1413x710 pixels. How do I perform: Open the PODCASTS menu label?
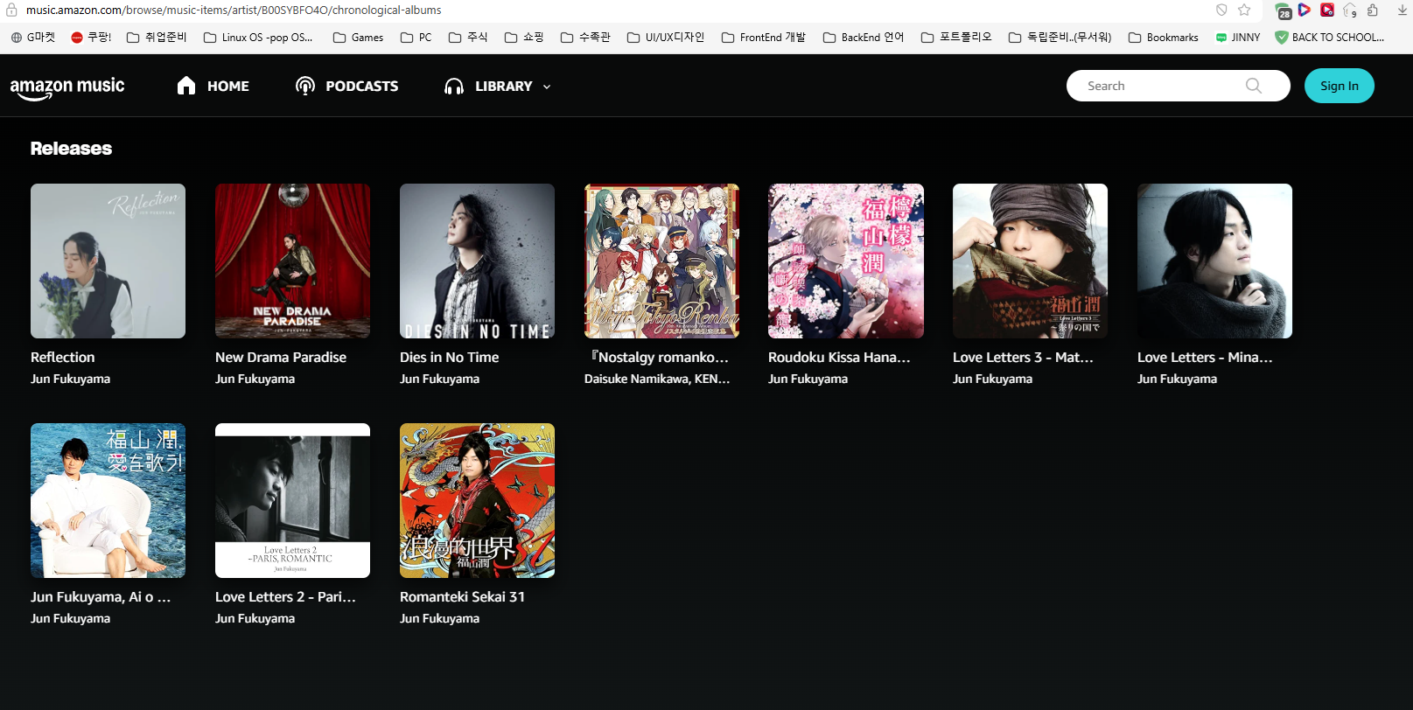point(361,86)
